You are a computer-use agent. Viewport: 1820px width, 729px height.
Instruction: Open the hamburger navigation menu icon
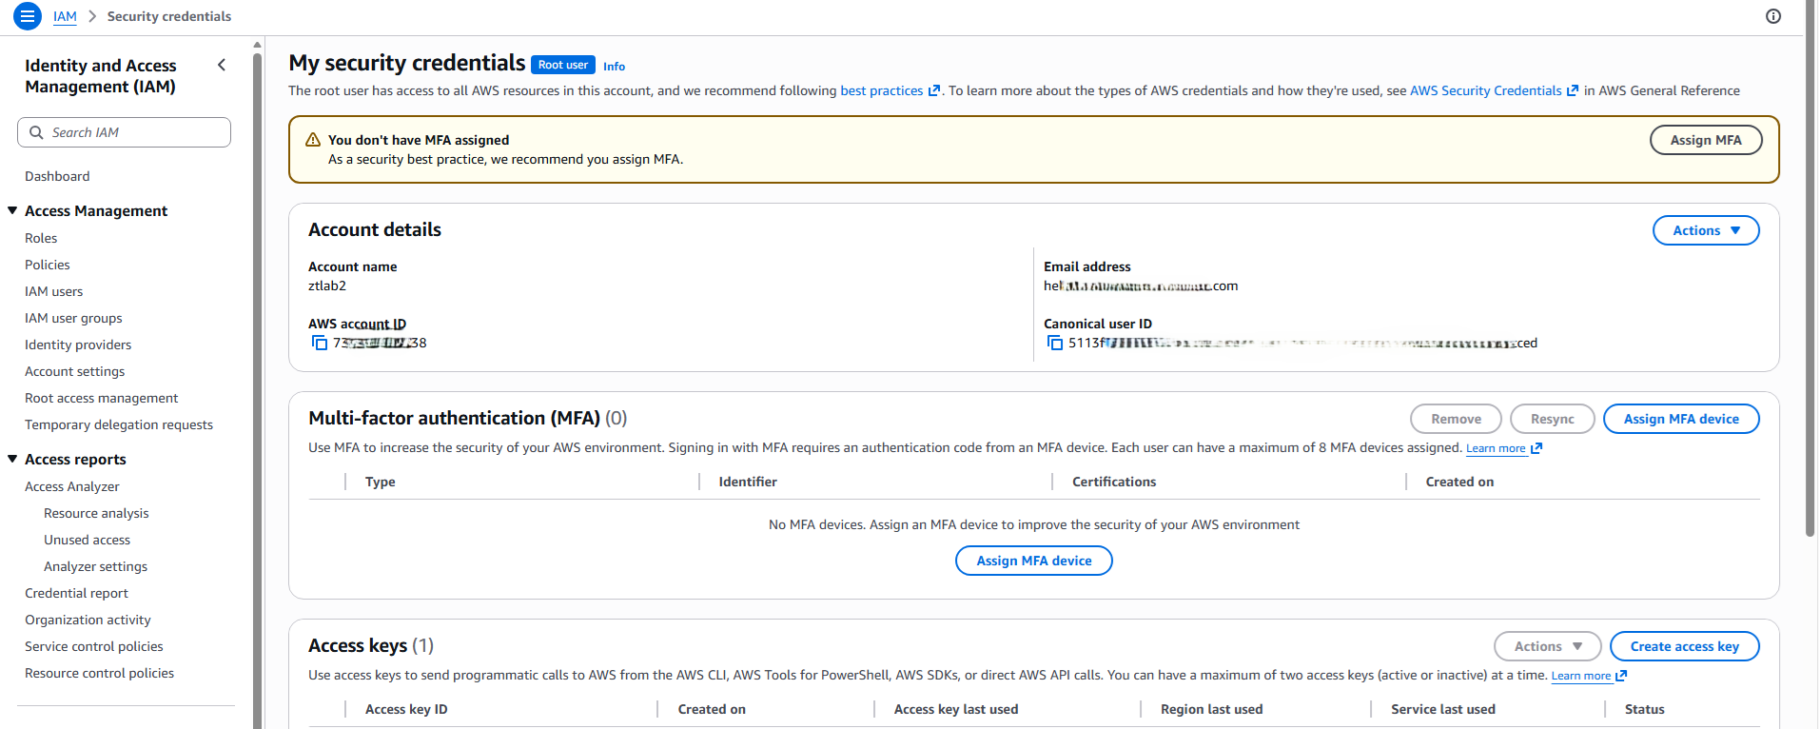(28, 16)
